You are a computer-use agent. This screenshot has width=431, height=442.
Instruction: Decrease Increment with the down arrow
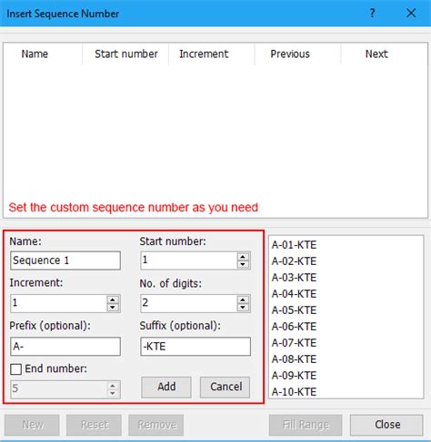pos(113,308)
